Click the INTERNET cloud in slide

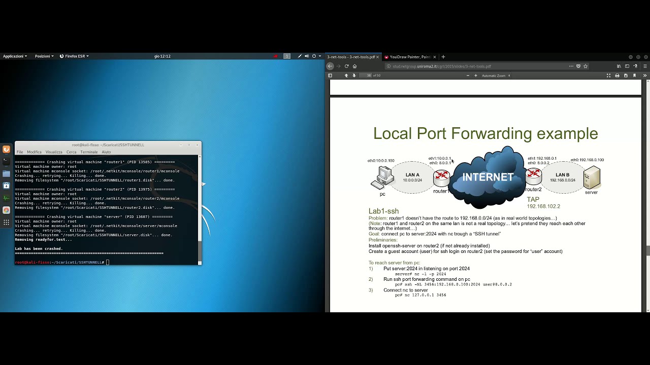click(487, 177)
